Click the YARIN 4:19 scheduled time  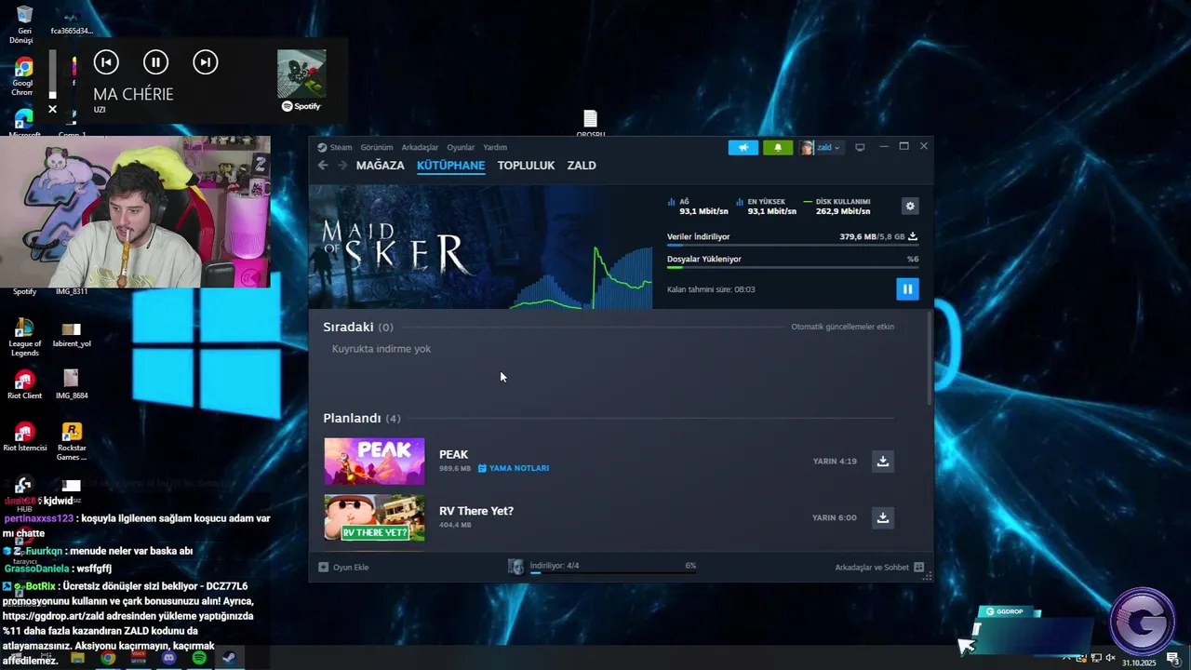pos(835,462)
